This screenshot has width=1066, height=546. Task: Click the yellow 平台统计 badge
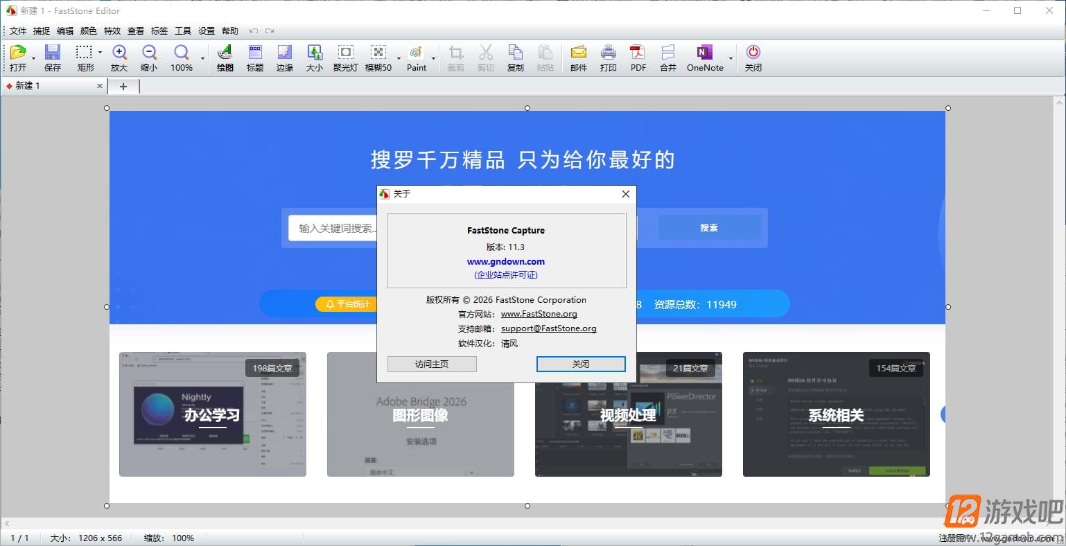347,304
